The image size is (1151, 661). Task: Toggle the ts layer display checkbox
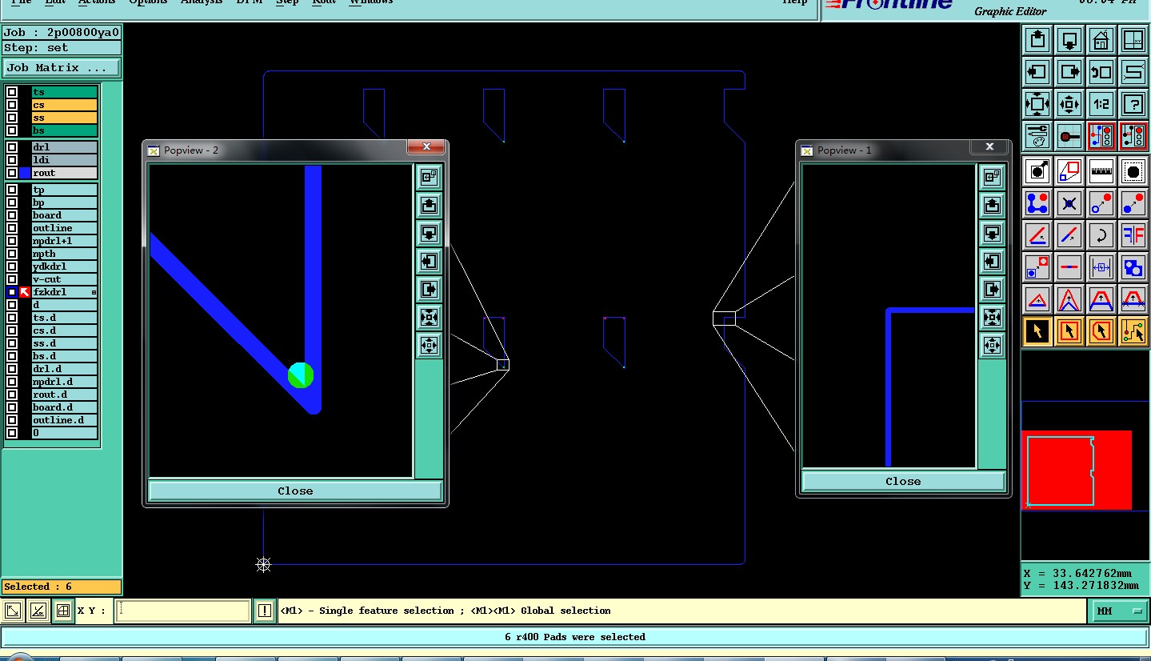[12, 92]
